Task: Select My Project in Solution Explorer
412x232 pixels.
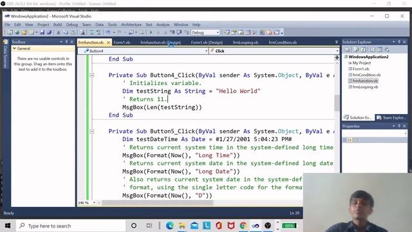Action: click(x=362, y=63)
